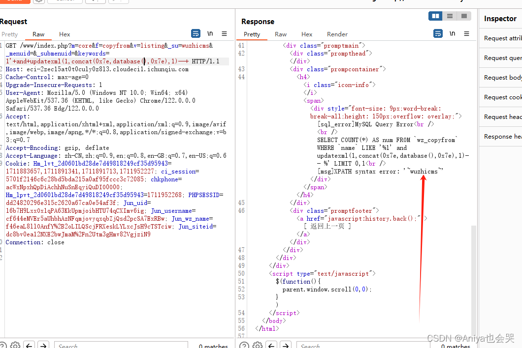Expand Request body parameters in Inspector
The image size is (522, 348).
click(501, 78)
